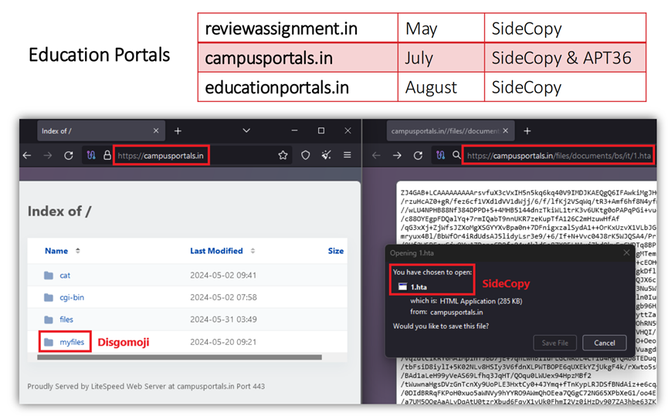
Task: Sort listing by Last Modified column
Action: pyautogui.click(x=216, y=251)
